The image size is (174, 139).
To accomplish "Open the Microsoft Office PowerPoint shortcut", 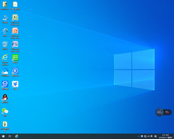I will 15,31.
